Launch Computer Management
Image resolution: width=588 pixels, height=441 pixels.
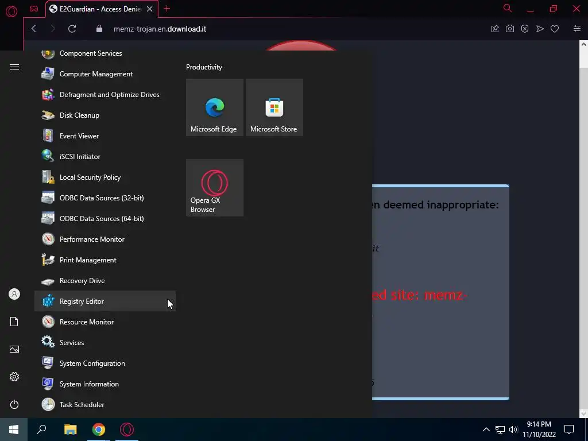pyautogui.click(x=105, y=74)
